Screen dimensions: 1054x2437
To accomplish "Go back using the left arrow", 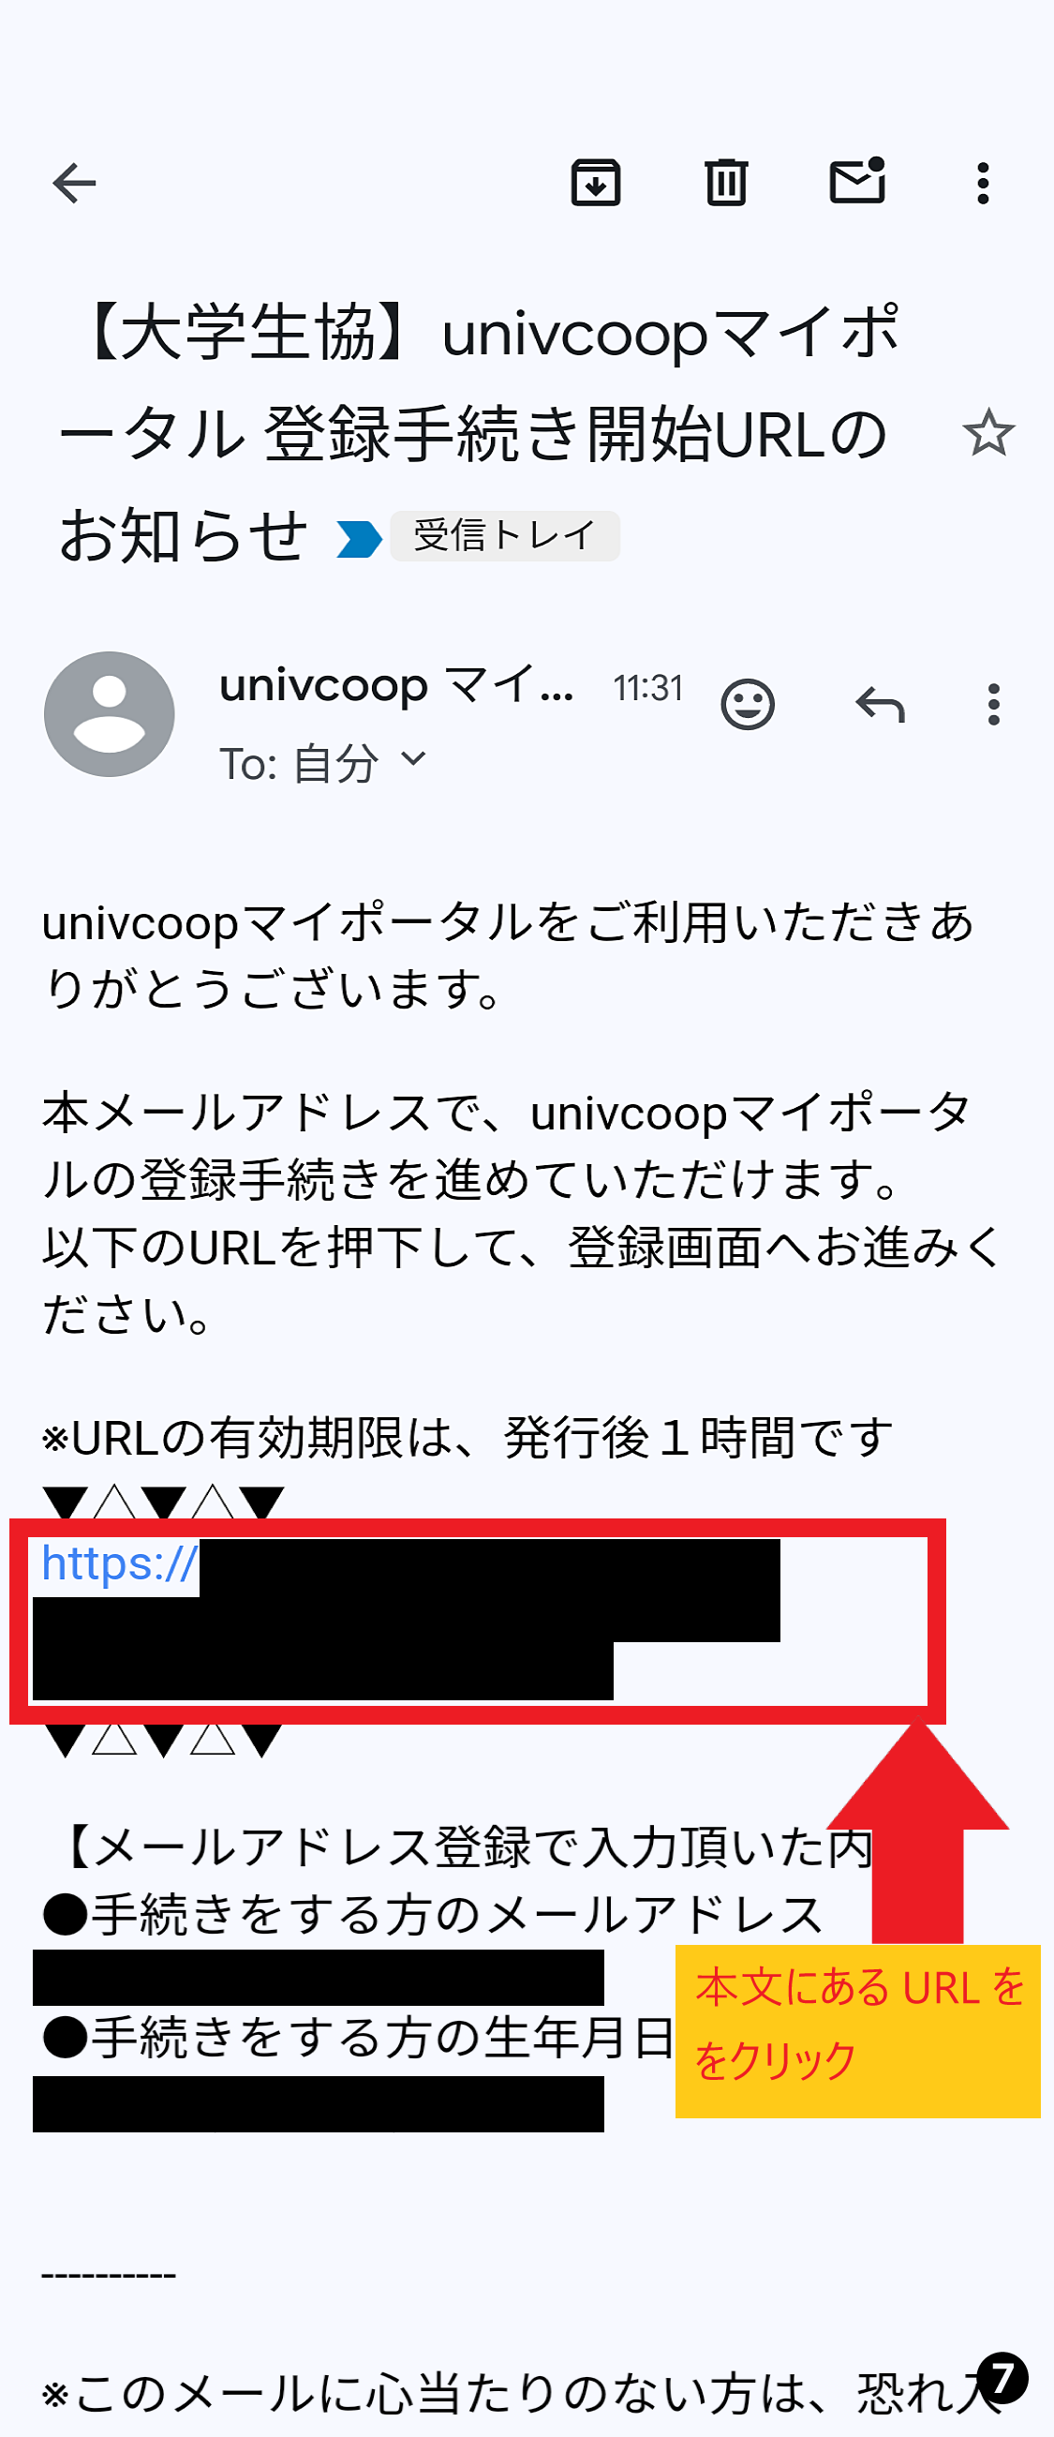I will [x=74, y=184].
